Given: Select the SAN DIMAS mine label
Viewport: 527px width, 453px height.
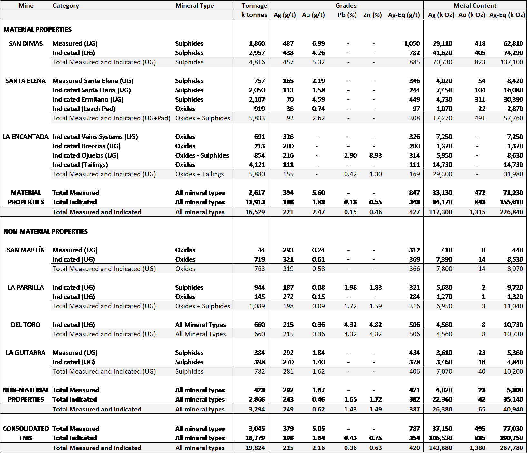Looking at the screenshot, I should [x=26, y=43].
